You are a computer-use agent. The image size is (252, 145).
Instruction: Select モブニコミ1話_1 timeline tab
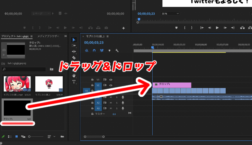coord(95,36)
